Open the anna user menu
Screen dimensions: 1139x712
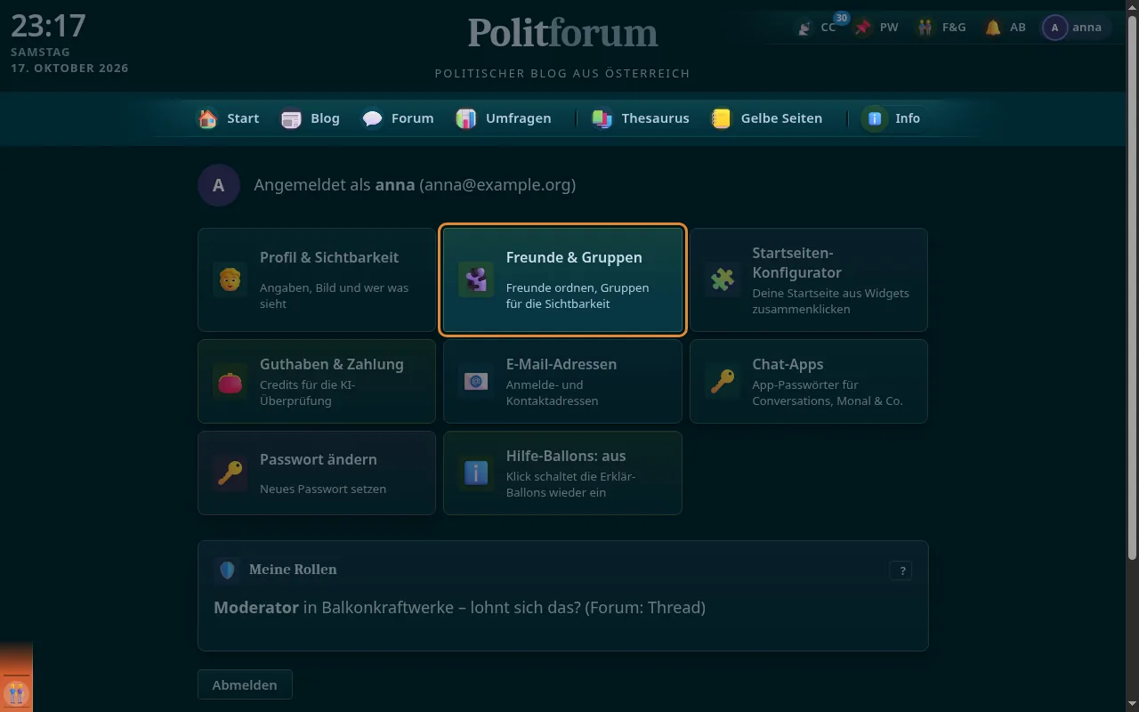[1077, 28]
